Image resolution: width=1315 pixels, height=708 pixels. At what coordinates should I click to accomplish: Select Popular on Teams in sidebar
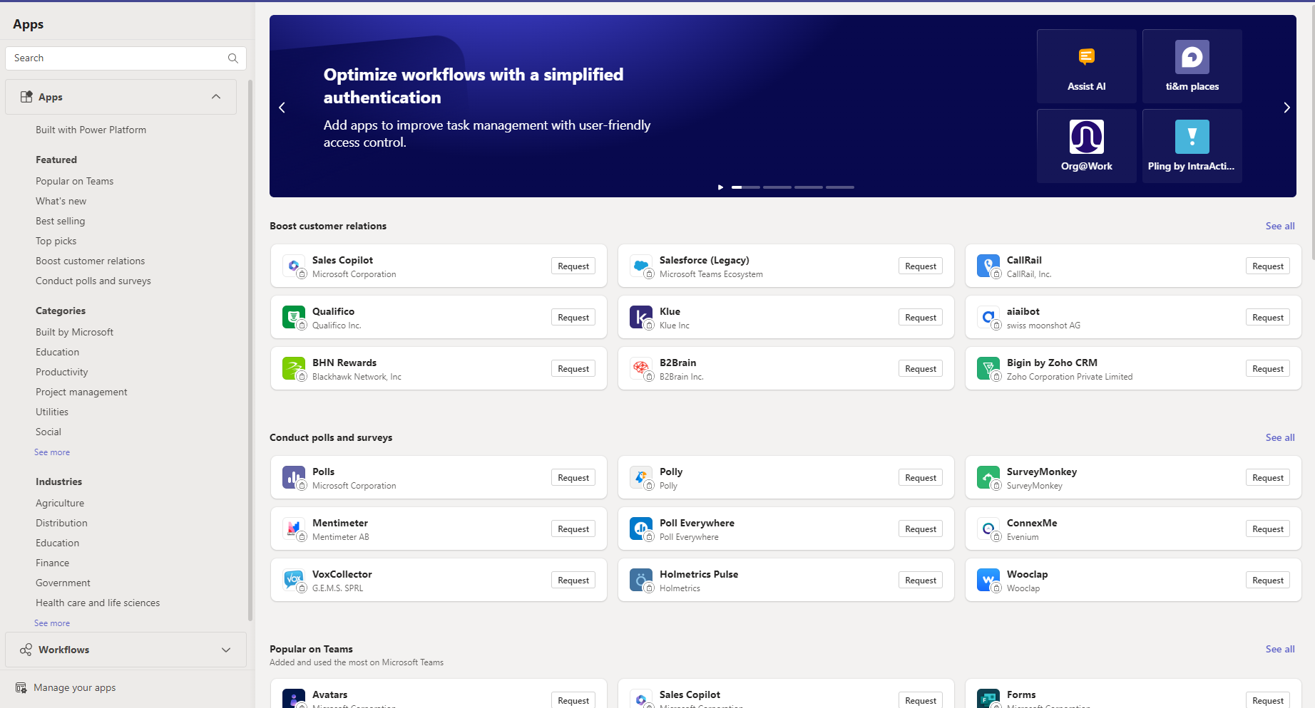pyautogui.click(x=75, y=181)
